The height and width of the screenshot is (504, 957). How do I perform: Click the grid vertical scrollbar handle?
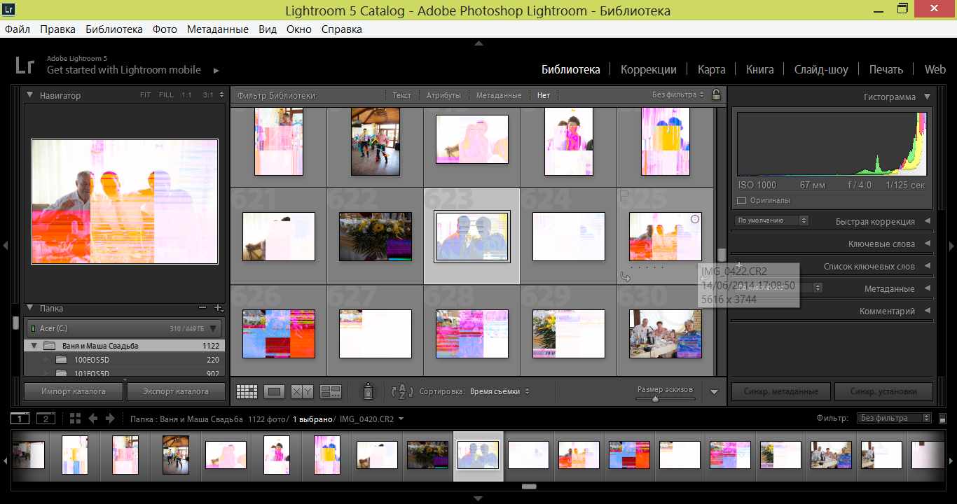pos(721,255)
